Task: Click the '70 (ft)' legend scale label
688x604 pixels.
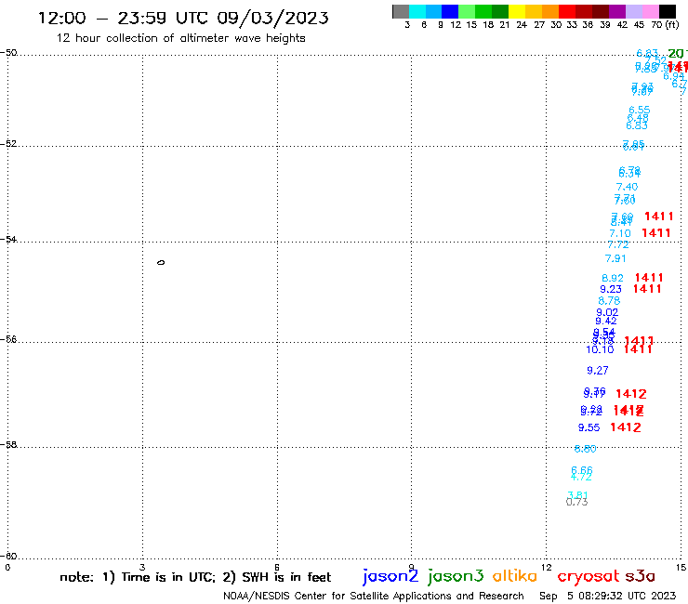Action: (665, 24)
